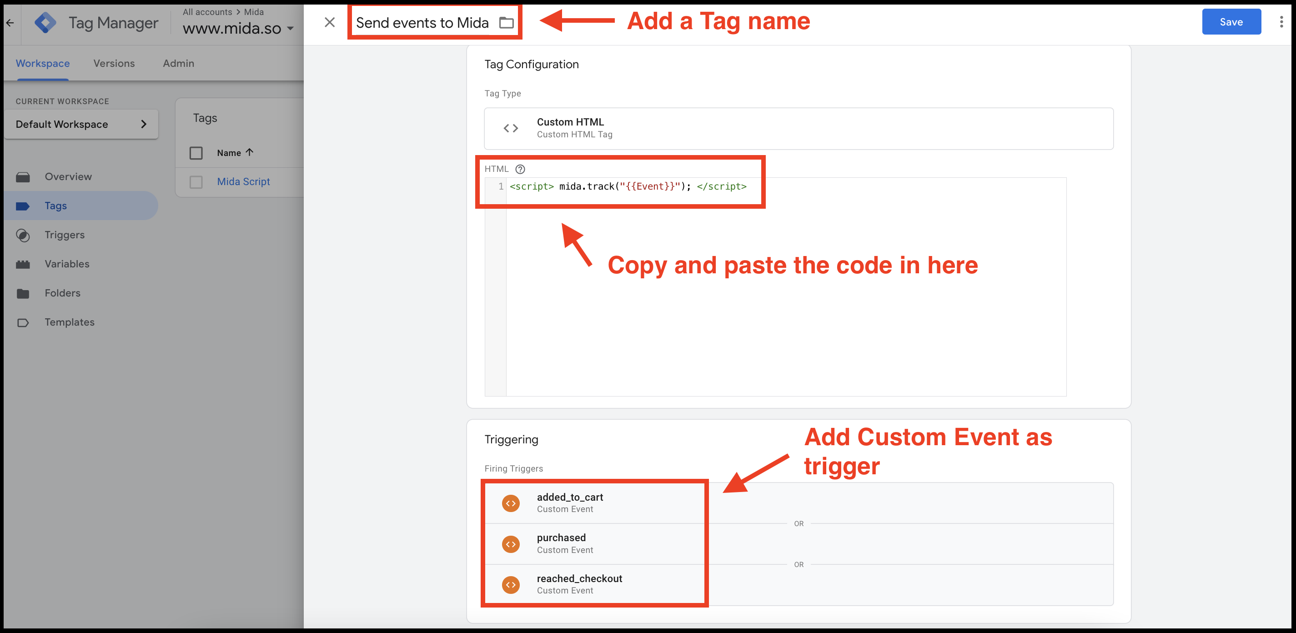This screenshot has height=633, width=1296.
Task: Open the Admin tab
Action: pyautogui.click(x=178, y=63)
